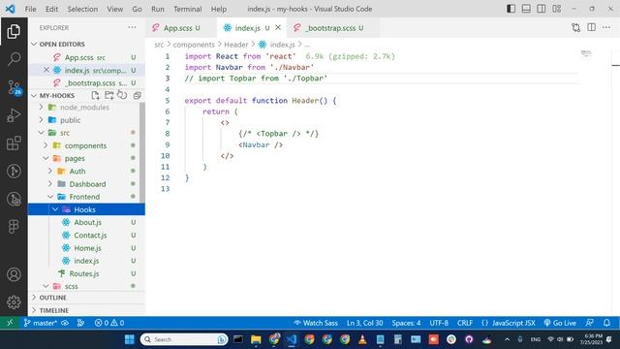620x349 pixels.
Task: Click New Folder icon in MY-HOOKS header
Action: click(x=108, y=95)
